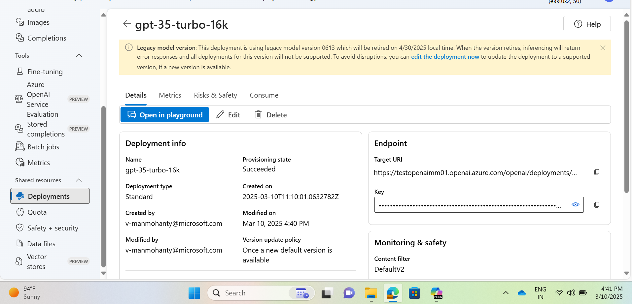Open OneDrive cloud tray icon

[x=522, y=293]
